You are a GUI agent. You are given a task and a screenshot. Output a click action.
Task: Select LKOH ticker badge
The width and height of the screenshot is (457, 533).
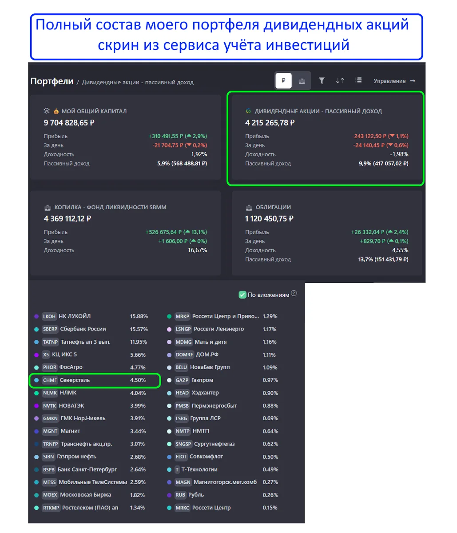click(49, 317)
